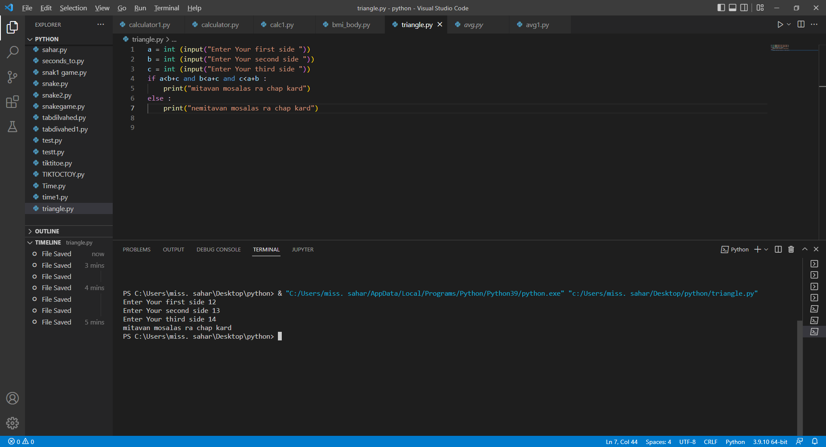The width and height of the screenshot is (826, 447).
Task: Open the Extensions icon
Action: coord(12,102)
